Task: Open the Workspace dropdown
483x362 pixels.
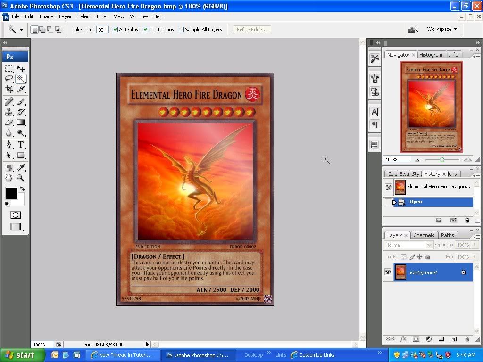Action: click(442, 29)
